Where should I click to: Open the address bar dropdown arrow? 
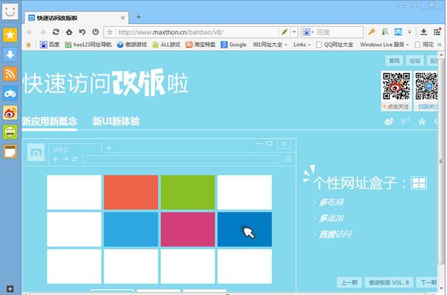294,32
